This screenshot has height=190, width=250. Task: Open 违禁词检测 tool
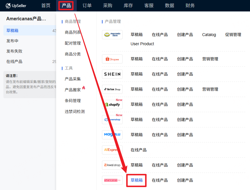click(x=75, y=112)
